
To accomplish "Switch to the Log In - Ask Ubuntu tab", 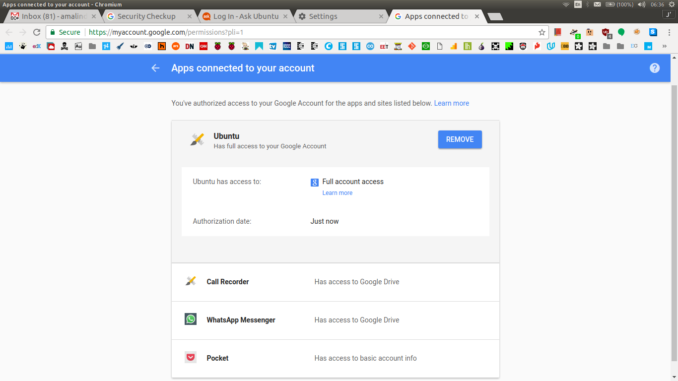I will coord(245,16).
